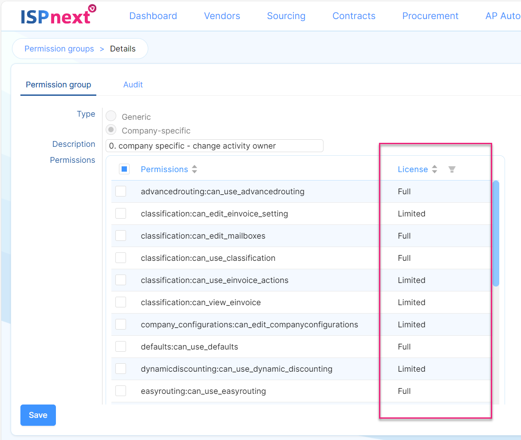
Task: Select the Generic type radio button
Action: pyautogui.click(x=111, y=116)
